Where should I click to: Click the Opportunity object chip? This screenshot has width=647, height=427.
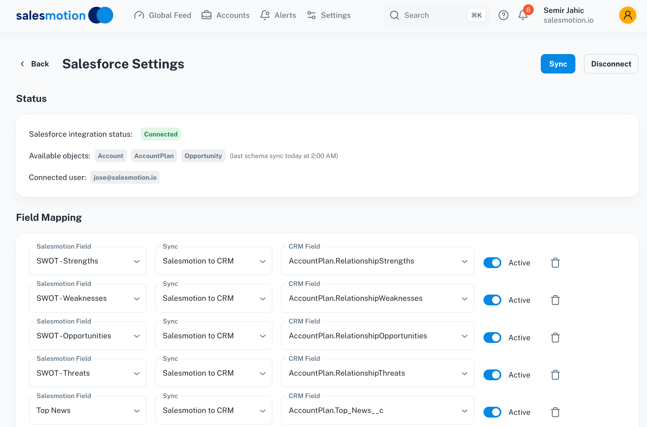click(x=203, y=156)
